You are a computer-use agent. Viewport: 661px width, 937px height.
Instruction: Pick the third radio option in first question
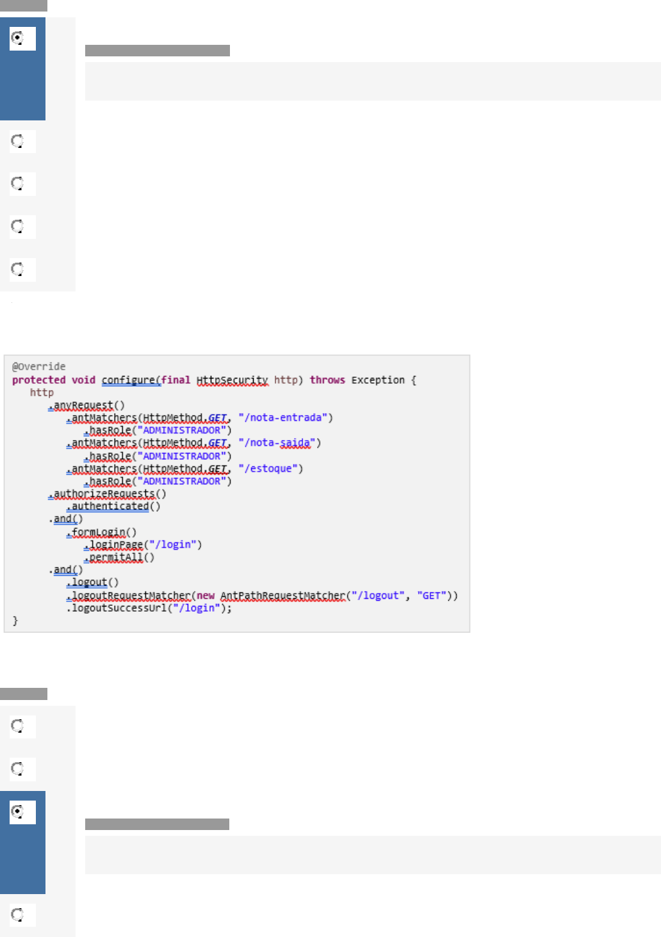point(18,184)
